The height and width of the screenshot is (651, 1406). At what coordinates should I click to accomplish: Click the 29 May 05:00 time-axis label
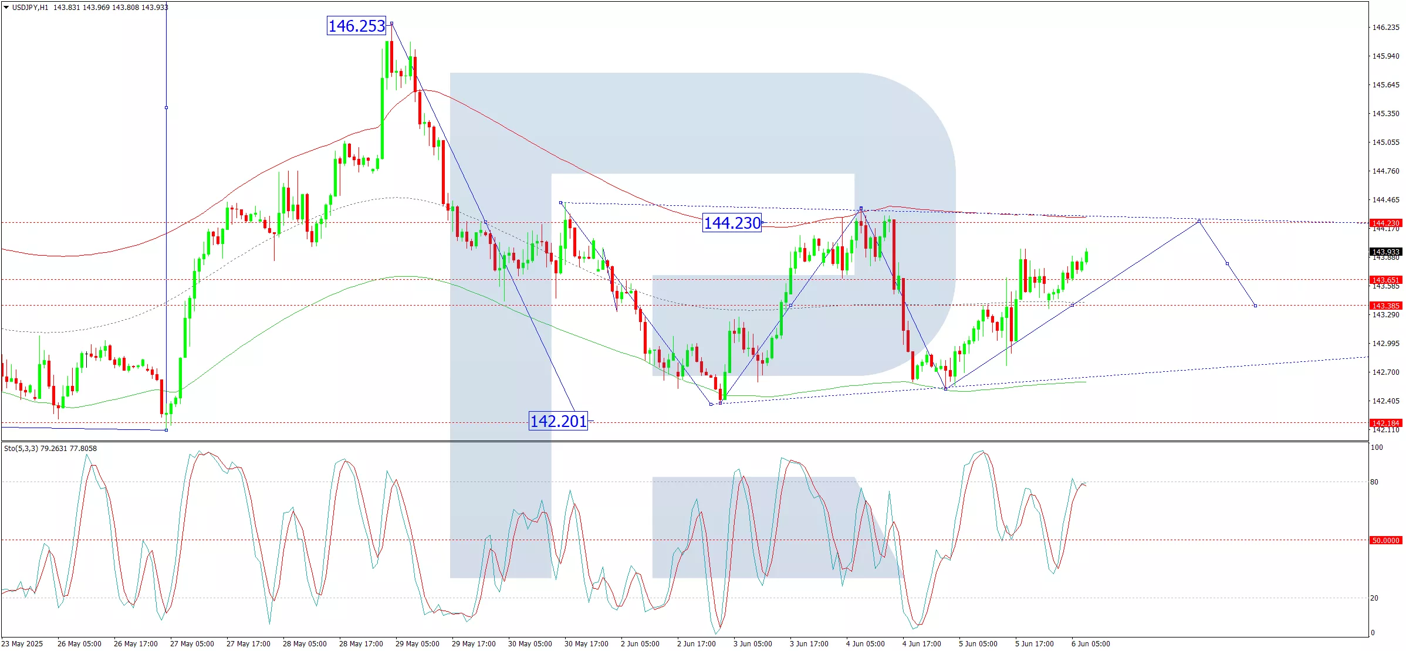coord(417,644)
